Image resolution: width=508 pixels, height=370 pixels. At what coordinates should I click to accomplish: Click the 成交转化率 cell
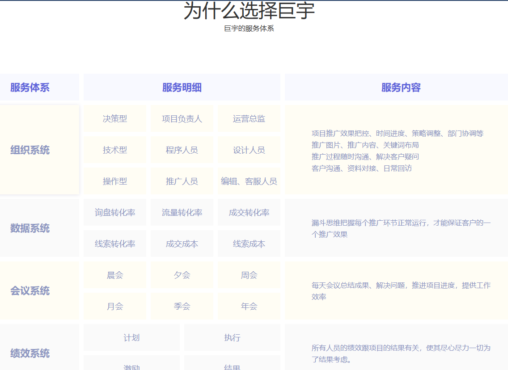click(249, 212)
